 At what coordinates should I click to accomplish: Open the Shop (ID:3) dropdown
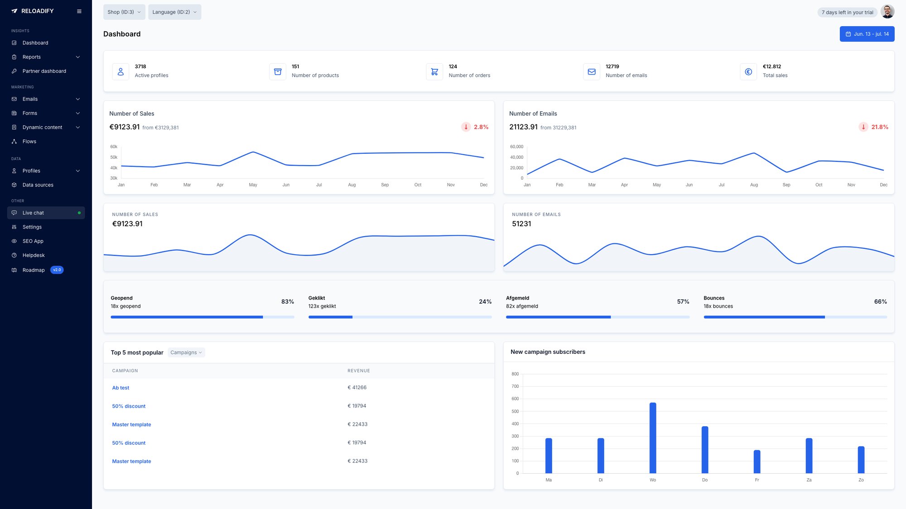click(x=124, y=12)
